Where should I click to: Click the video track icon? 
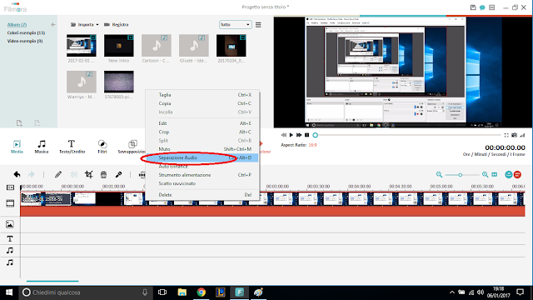tap(10, 203)
